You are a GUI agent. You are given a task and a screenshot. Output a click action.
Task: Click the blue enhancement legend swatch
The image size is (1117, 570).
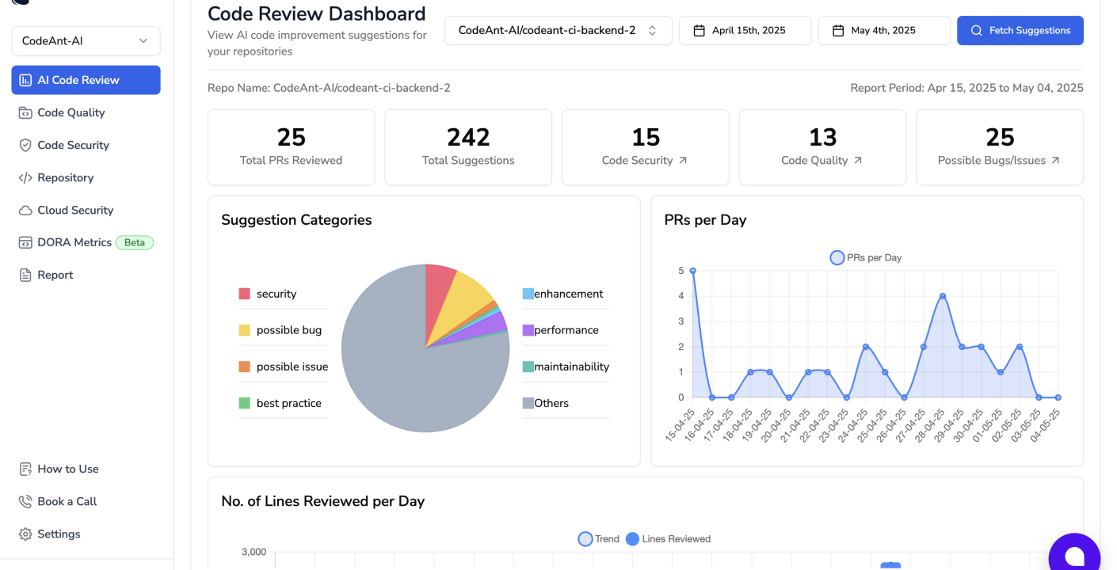coord(528,294)
